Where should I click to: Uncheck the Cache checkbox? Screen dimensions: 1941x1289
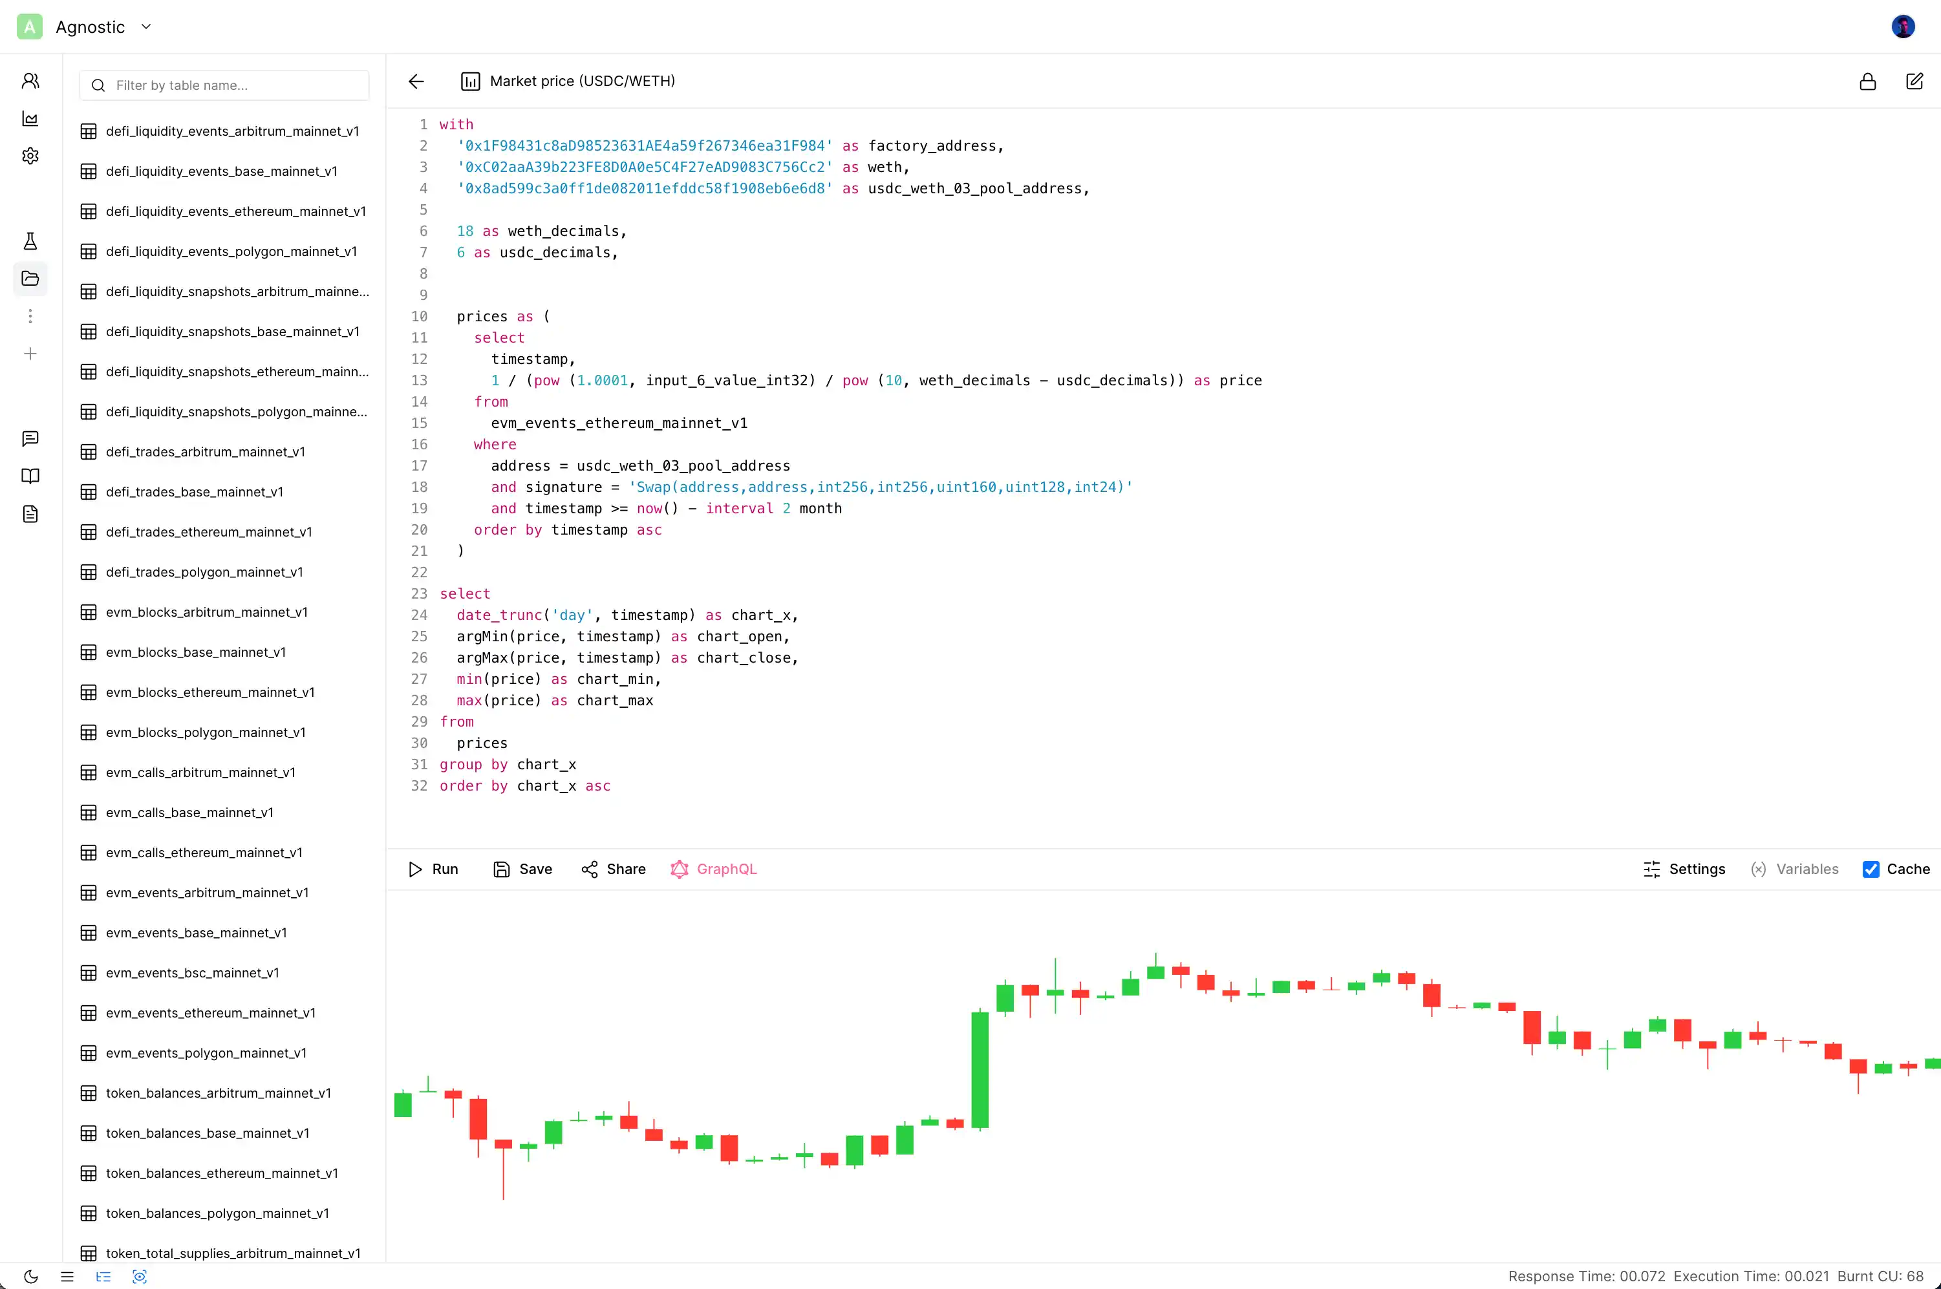coord(1871,869)
